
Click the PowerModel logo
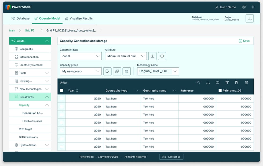click(19, 7)
